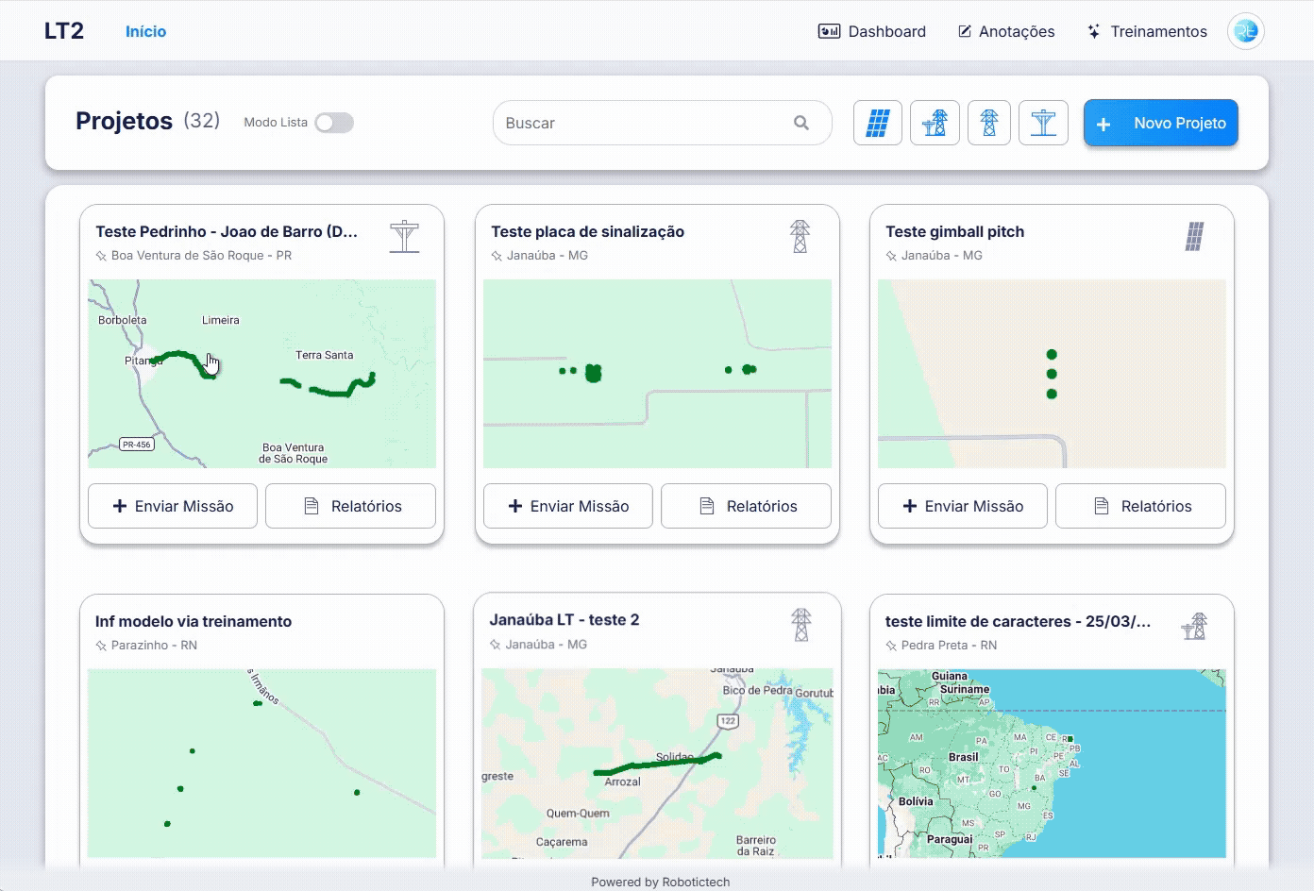Select the Teste gimball pitch title
The height and width of the screenshot is (891, 1314).
[x=954, y=231]
